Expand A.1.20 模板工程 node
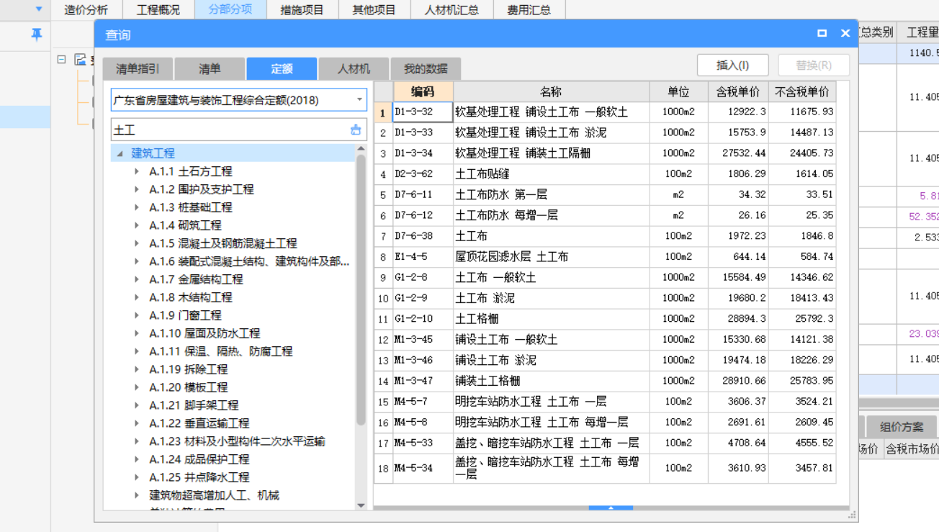 tap(137, 387)
